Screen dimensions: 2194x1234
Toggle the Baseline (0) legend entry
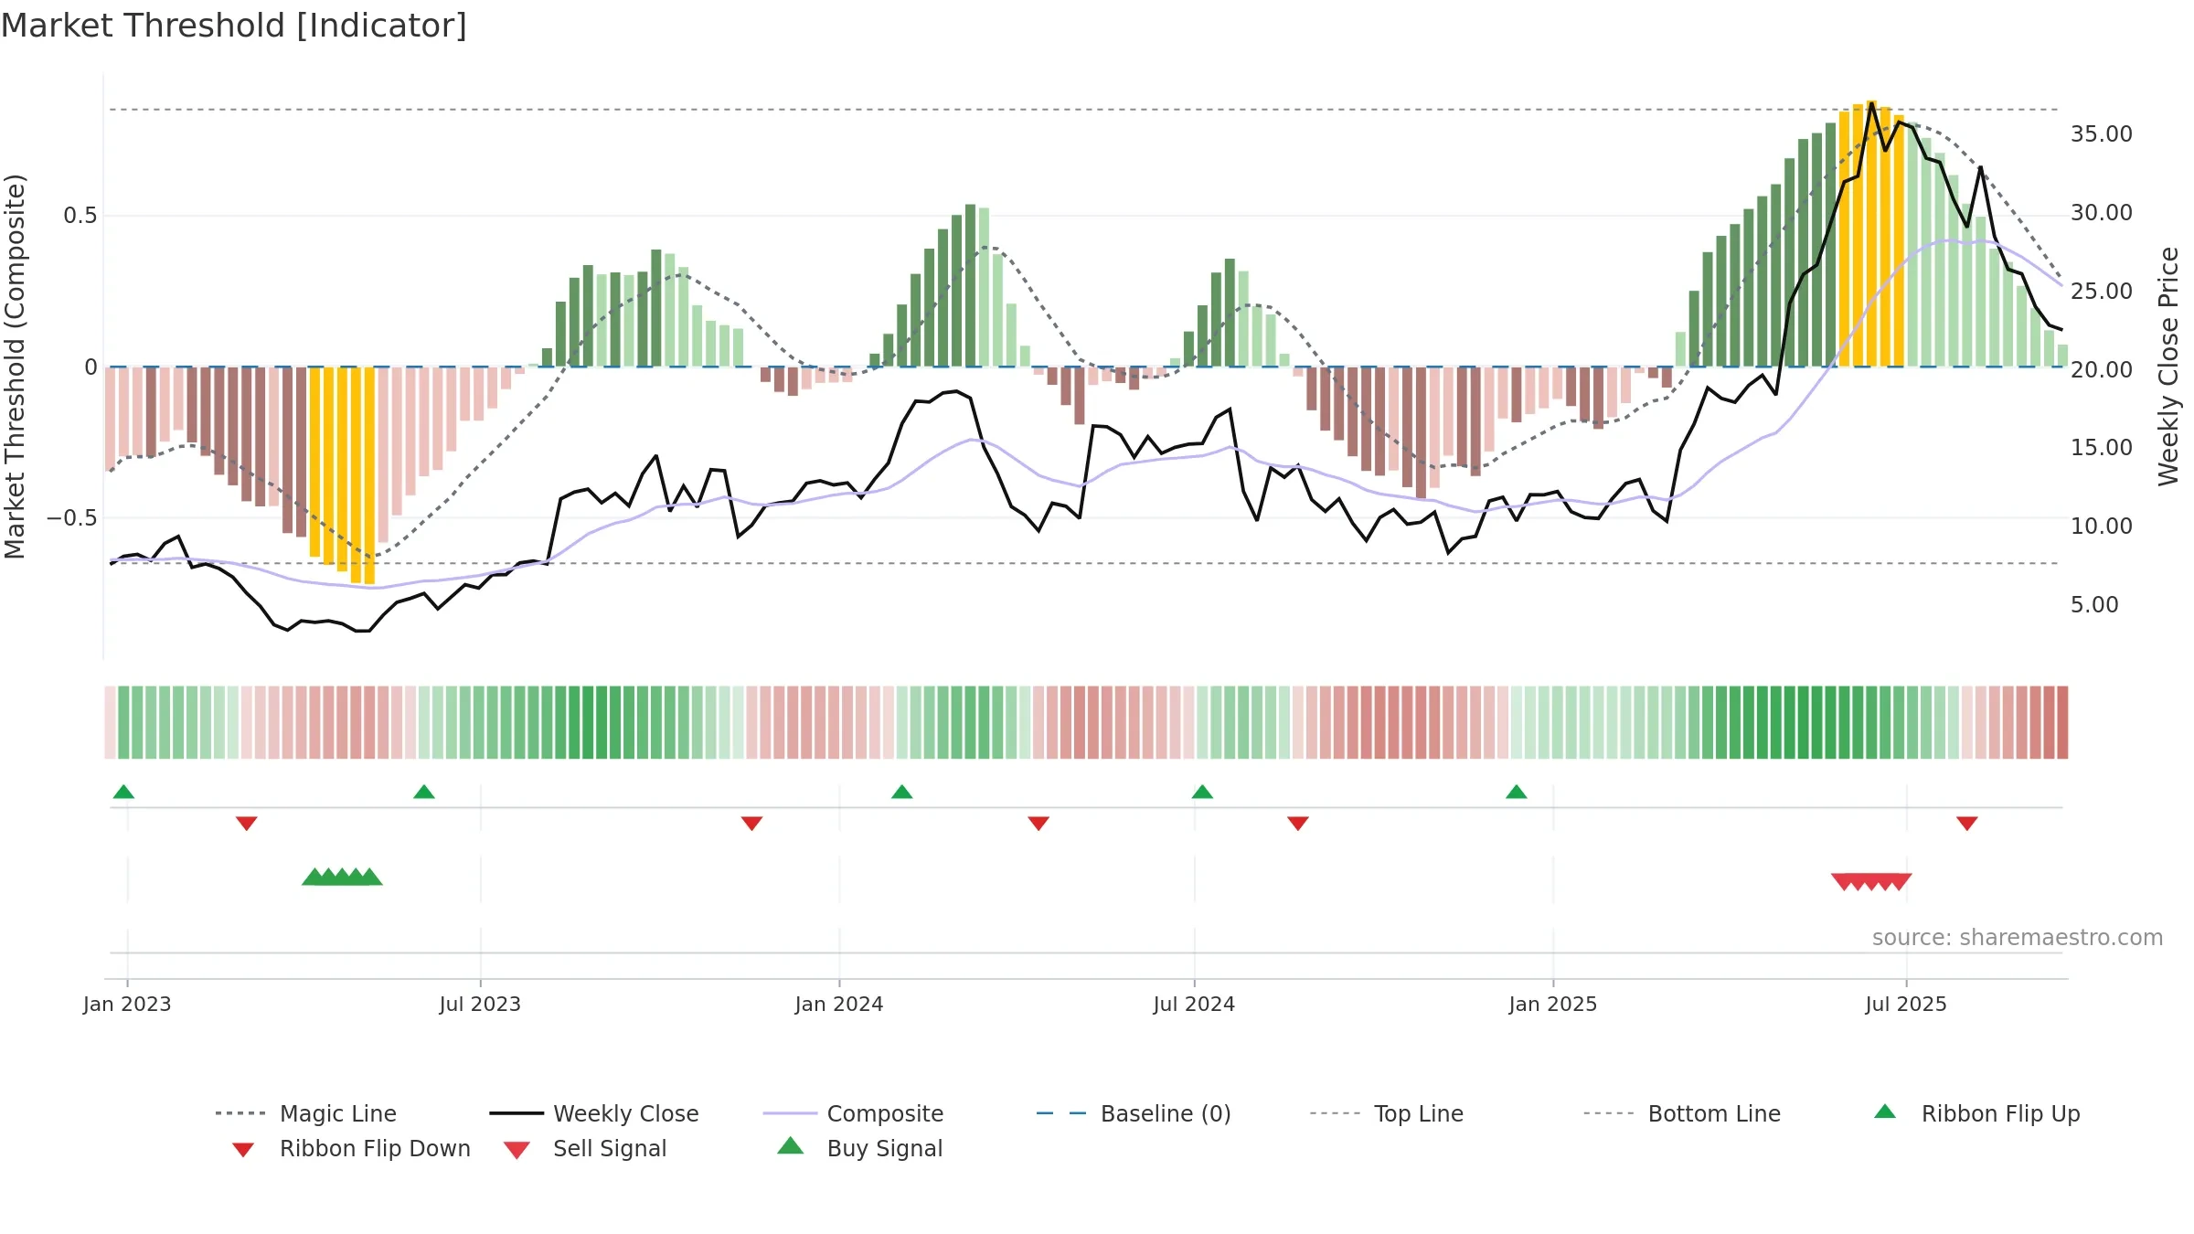coord(1134,1113)
